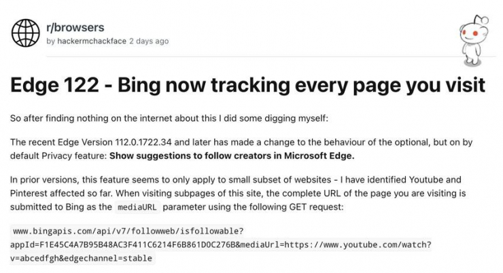Click the "So after finding nothing" paragraph
The height and width of the screenshot is (273, 503).
tap(169, 119)
